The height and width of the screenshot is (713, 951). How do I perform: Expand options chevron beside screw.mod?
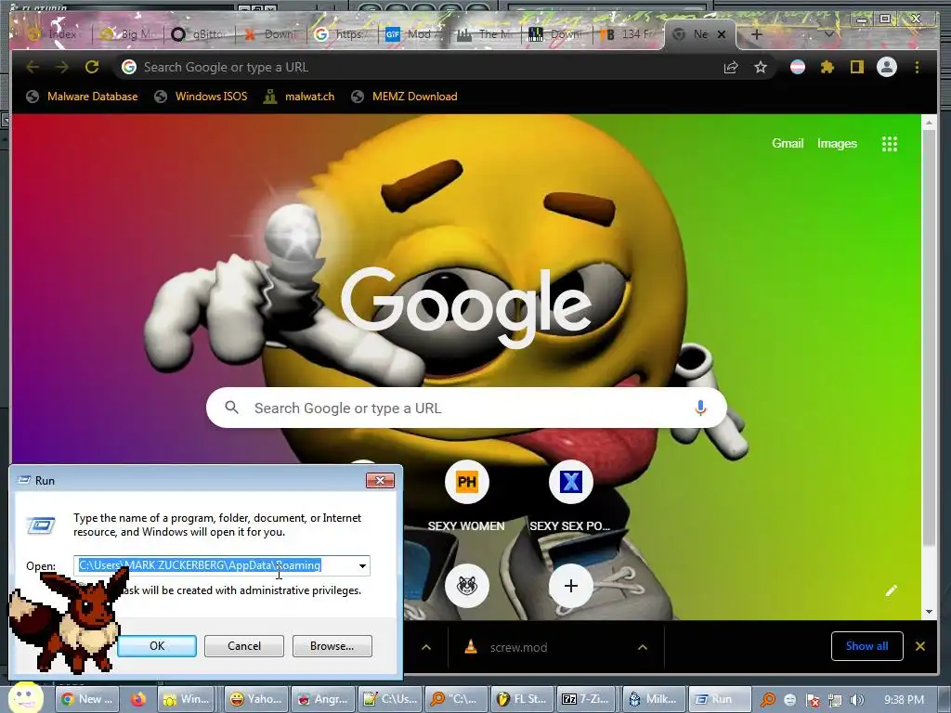(643, 647)
